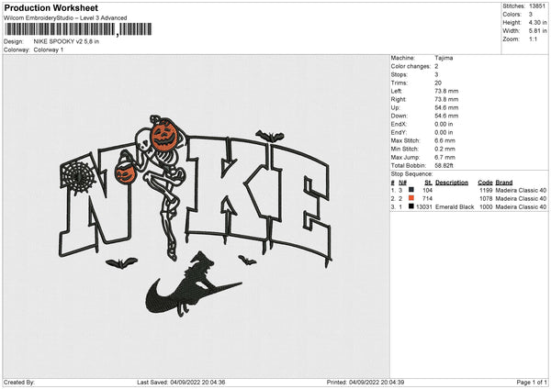
Task: Select the 'EndX:' label
Action: 399,124
